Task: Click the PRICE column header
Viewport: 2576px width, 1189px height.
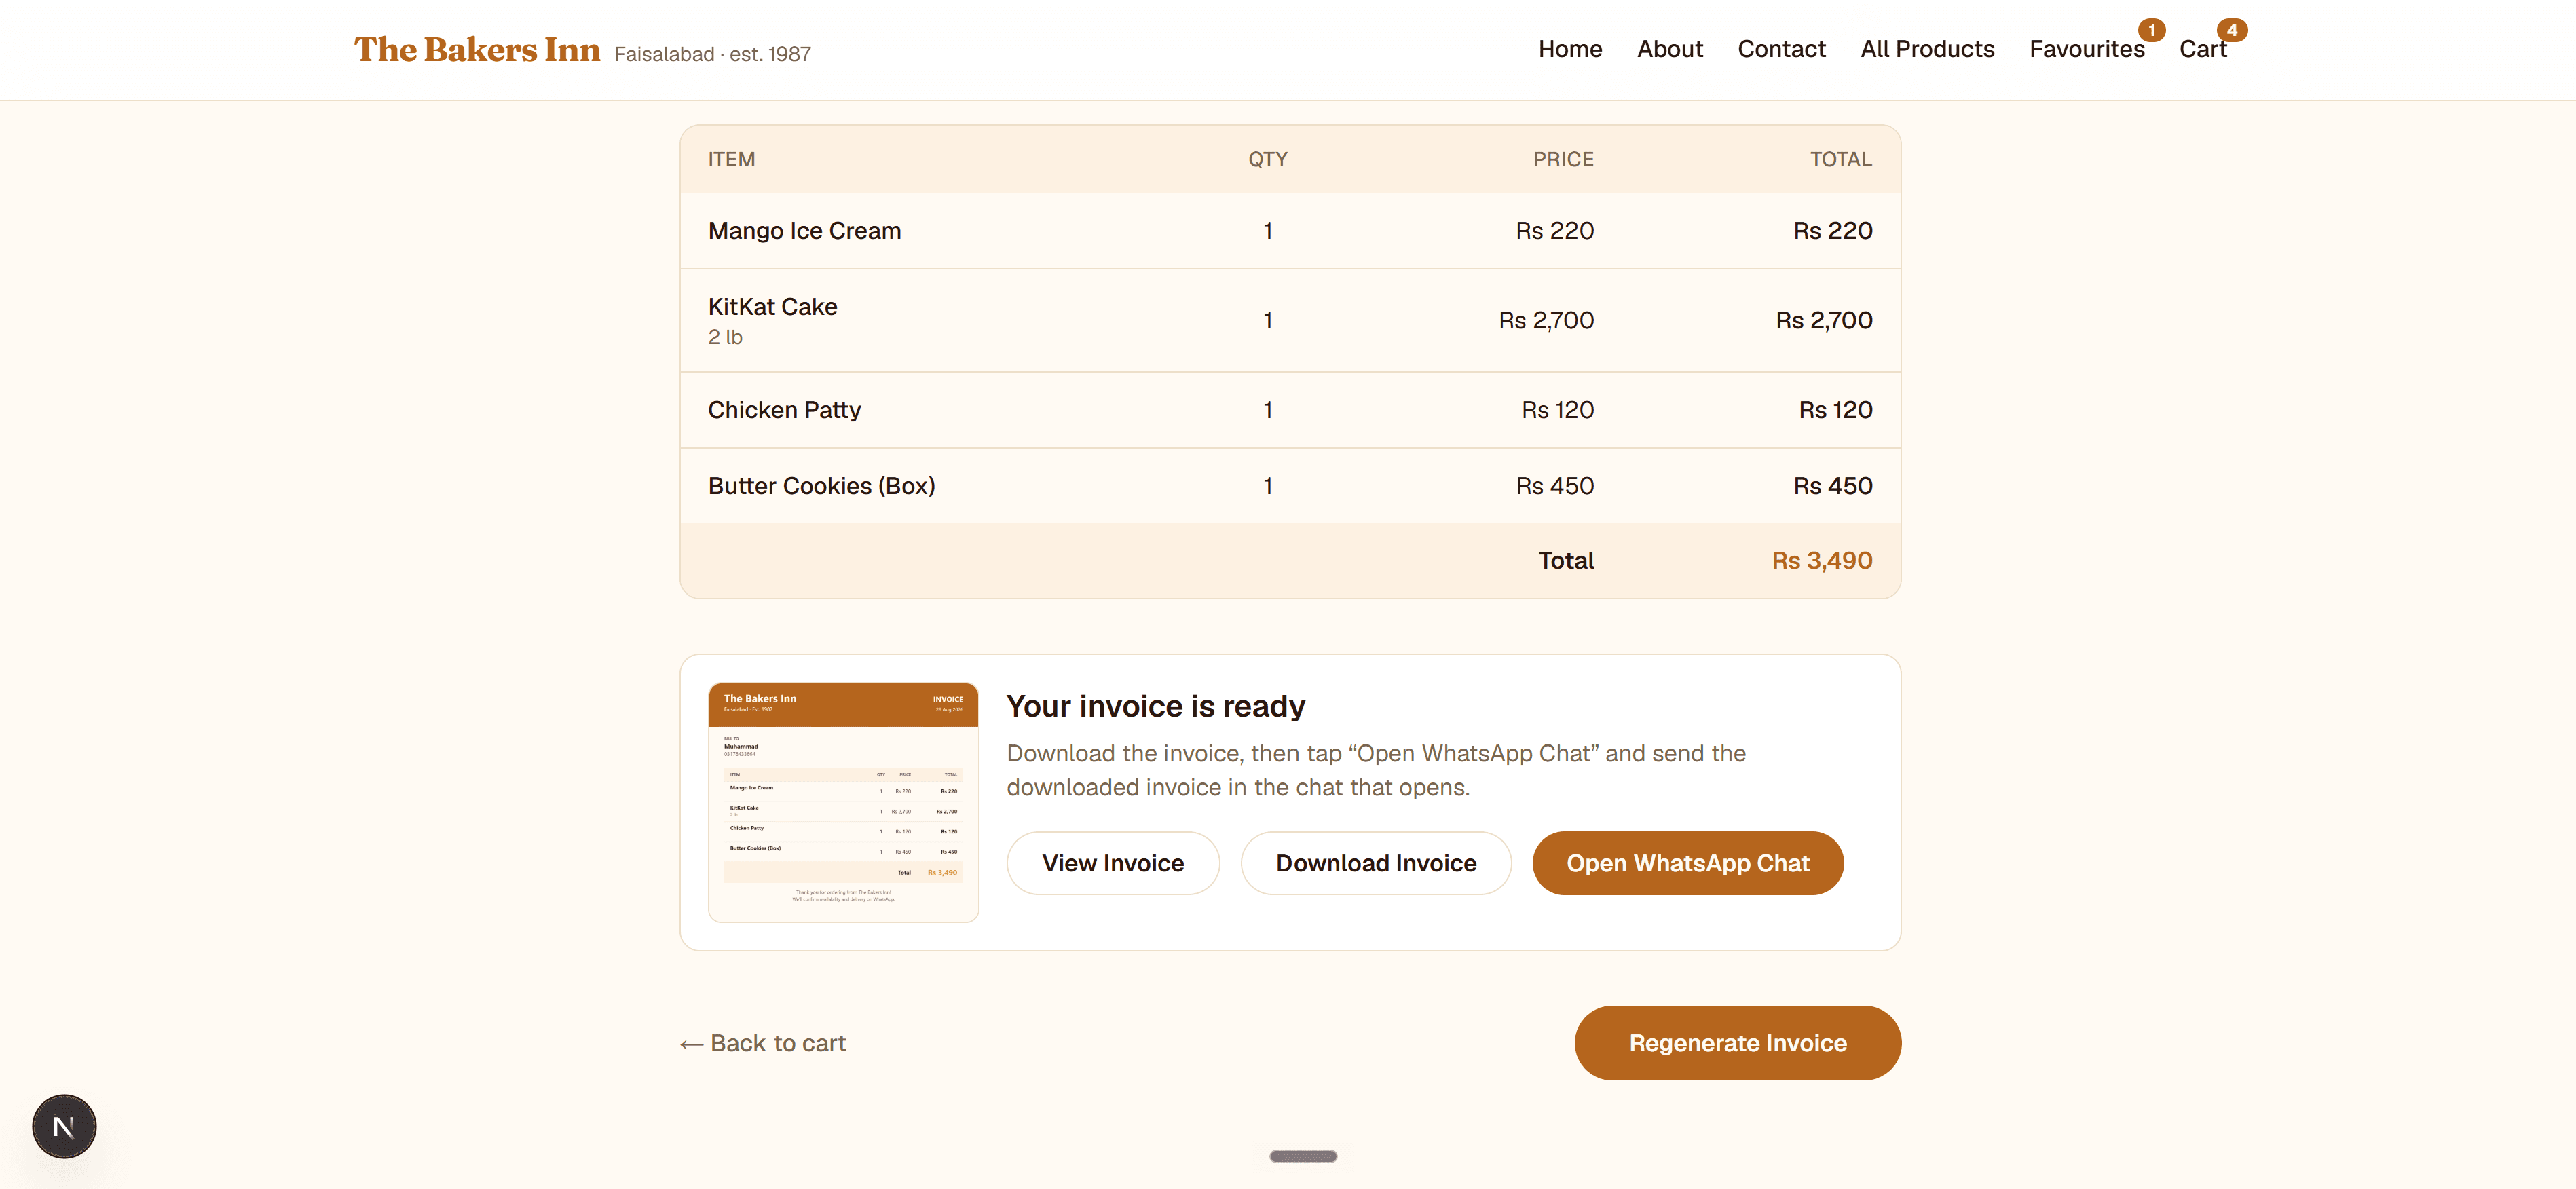Action: (1564, 160)
